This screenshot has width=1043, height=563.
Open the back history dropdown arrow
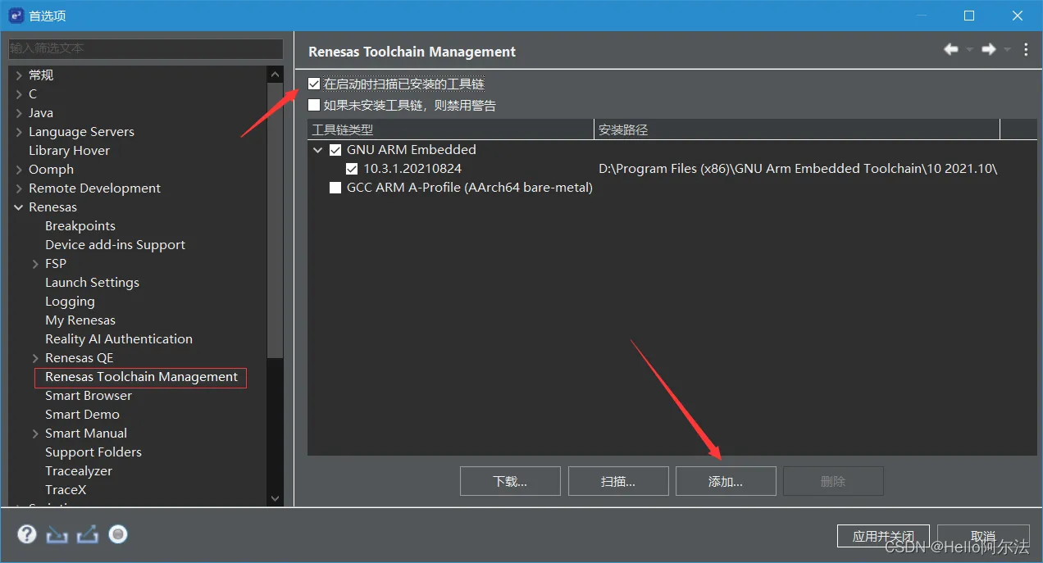pyautogui.click(x=969, y=50)
